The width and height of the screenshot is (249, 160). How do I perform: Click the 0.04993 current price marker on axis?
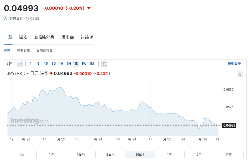[x=229, y=125]
